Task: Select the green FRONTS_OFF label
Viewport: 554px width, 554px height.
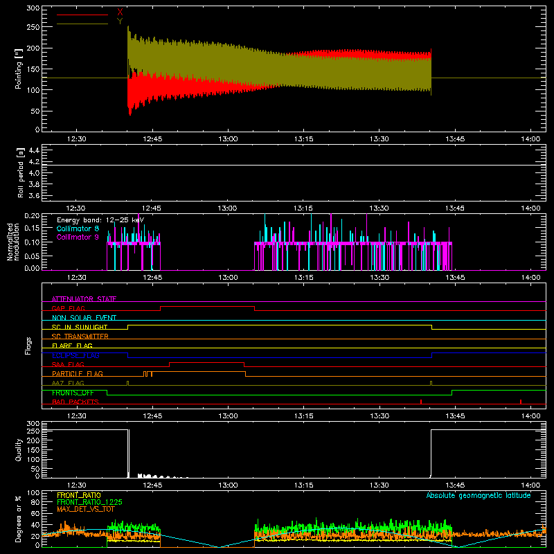Action: [73, 393]
